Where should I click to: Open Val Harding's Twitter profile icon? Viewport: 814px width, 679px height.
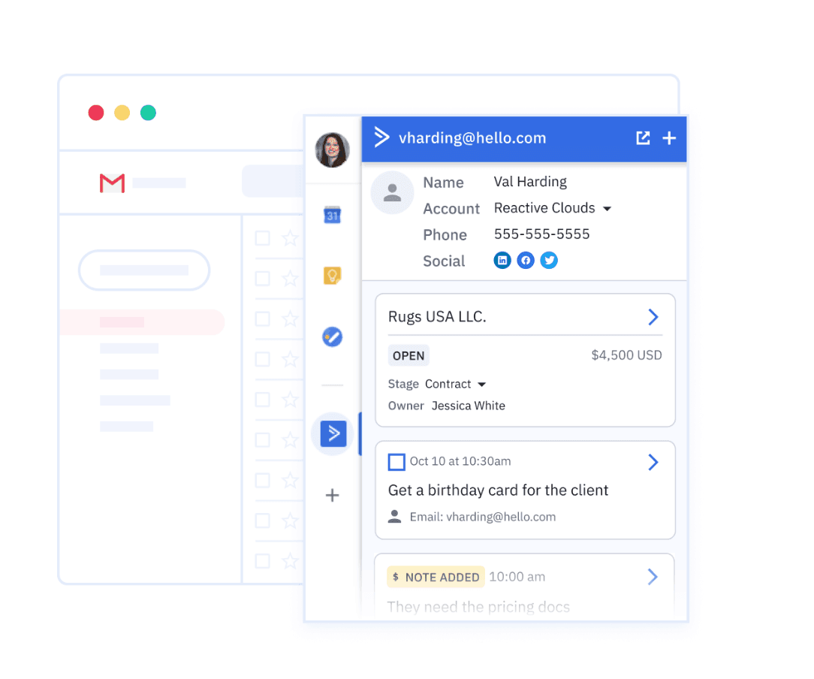coord(549,260)
